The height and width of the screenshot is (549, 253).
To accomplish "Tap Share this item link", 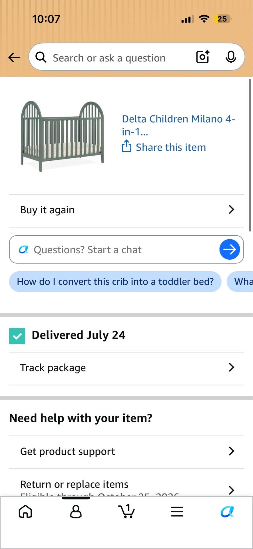I will click(171, 147).
